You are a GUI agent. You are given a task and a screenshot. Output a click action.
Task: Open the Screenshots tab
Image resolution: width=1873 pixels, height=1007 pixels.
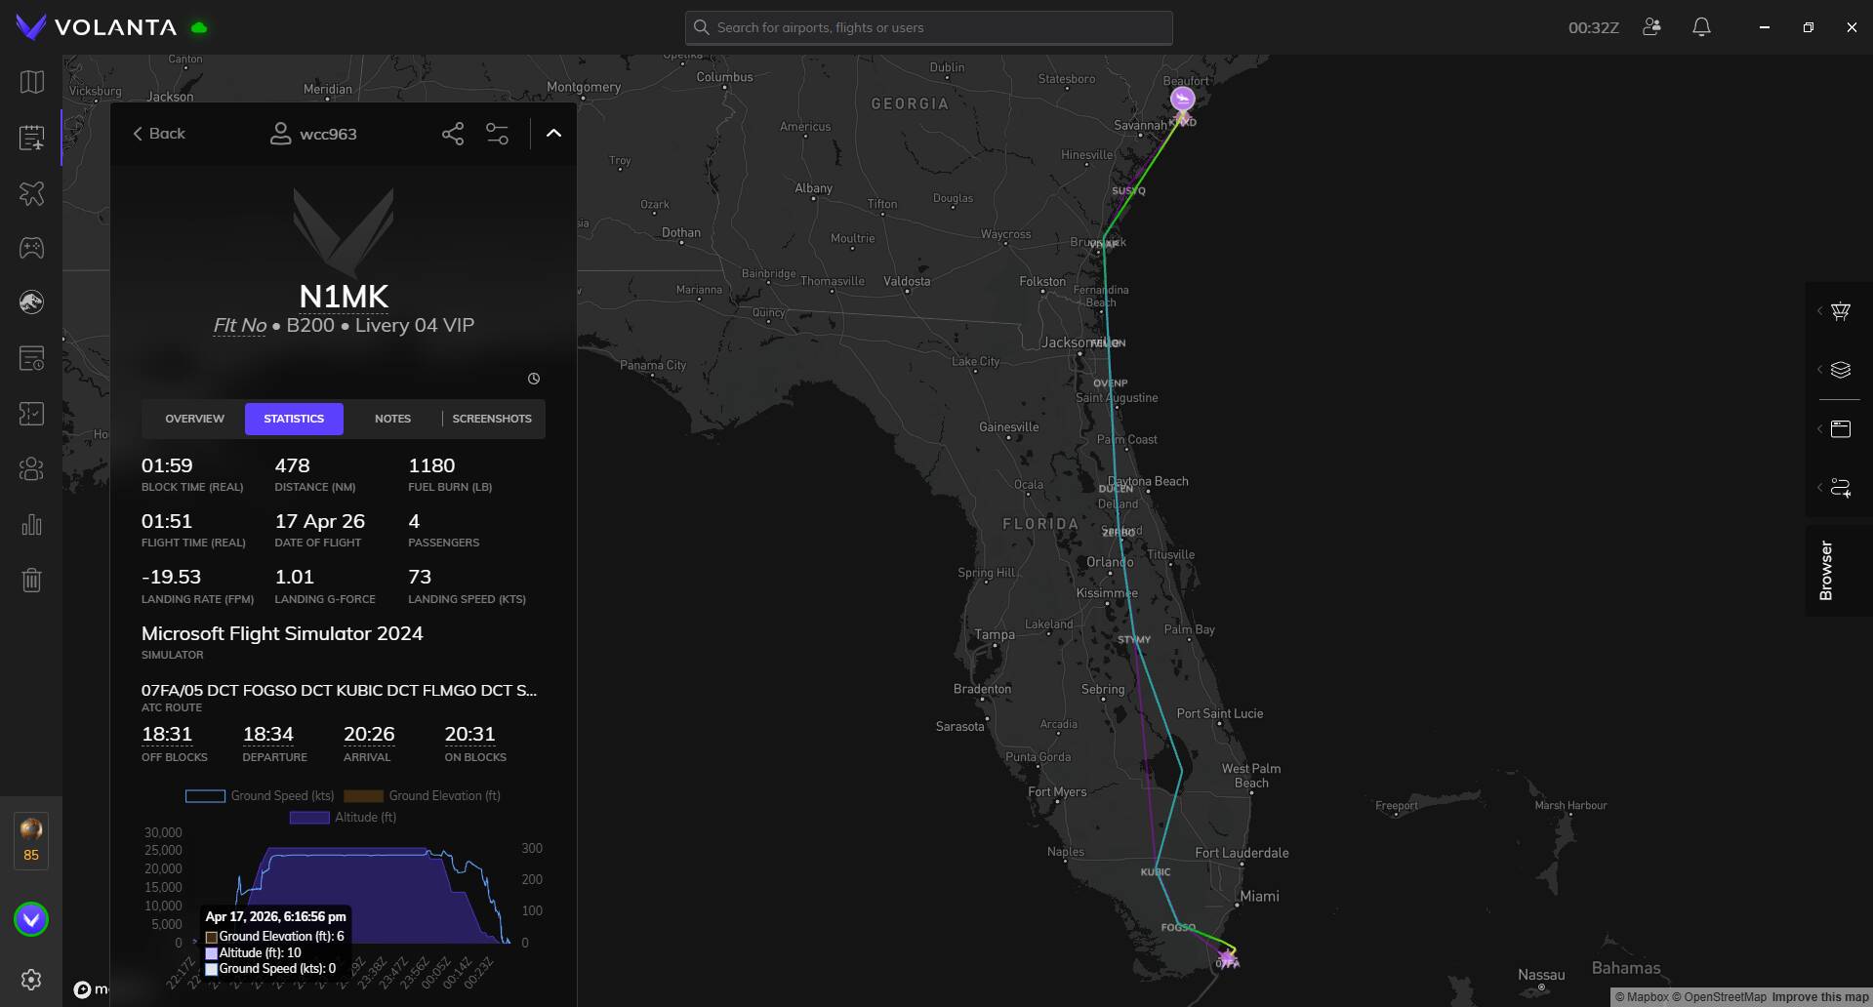point(492,419)
